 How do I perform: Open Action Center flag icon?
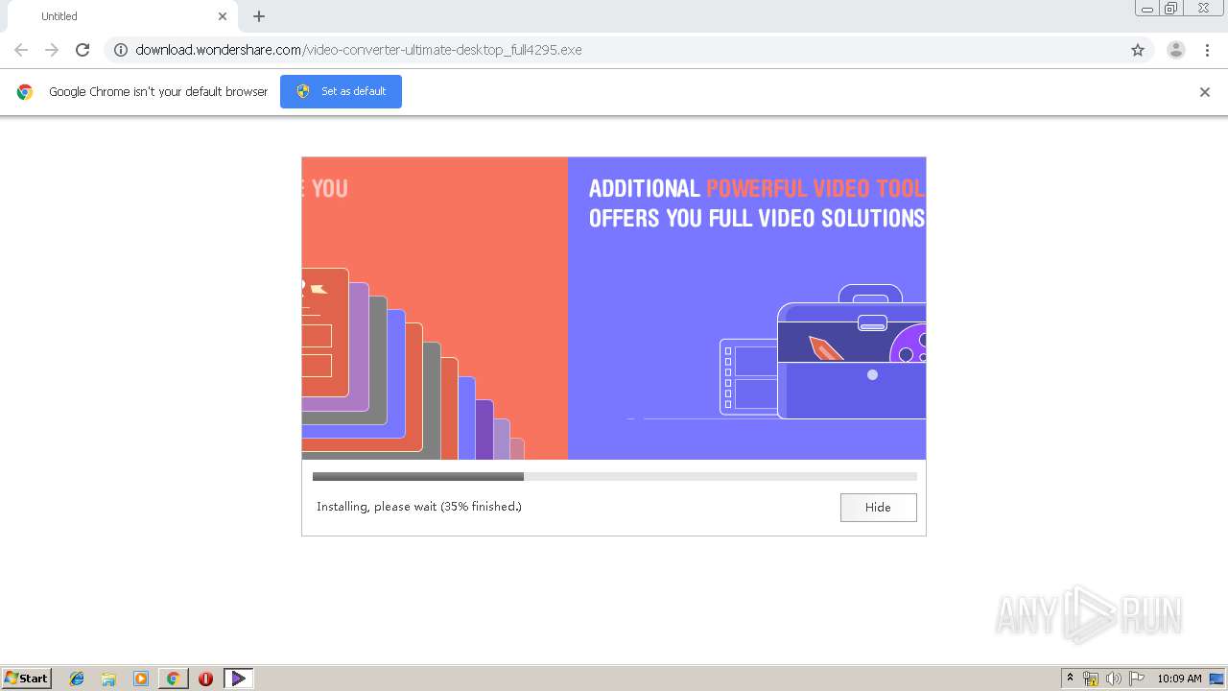1137,679
